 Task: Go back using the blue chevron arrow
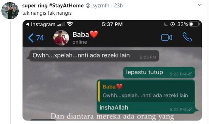click(x=31, y=38)
